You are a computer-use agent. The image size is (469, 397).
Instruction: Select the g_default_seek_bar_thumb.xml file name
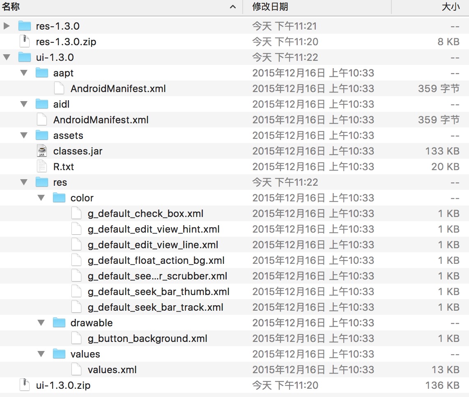[x=159, y=292]
